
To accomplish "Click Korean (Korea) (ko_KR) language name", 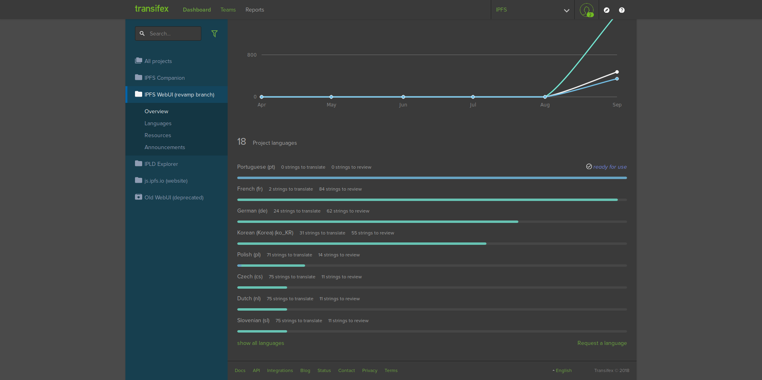I will point(265,232).
